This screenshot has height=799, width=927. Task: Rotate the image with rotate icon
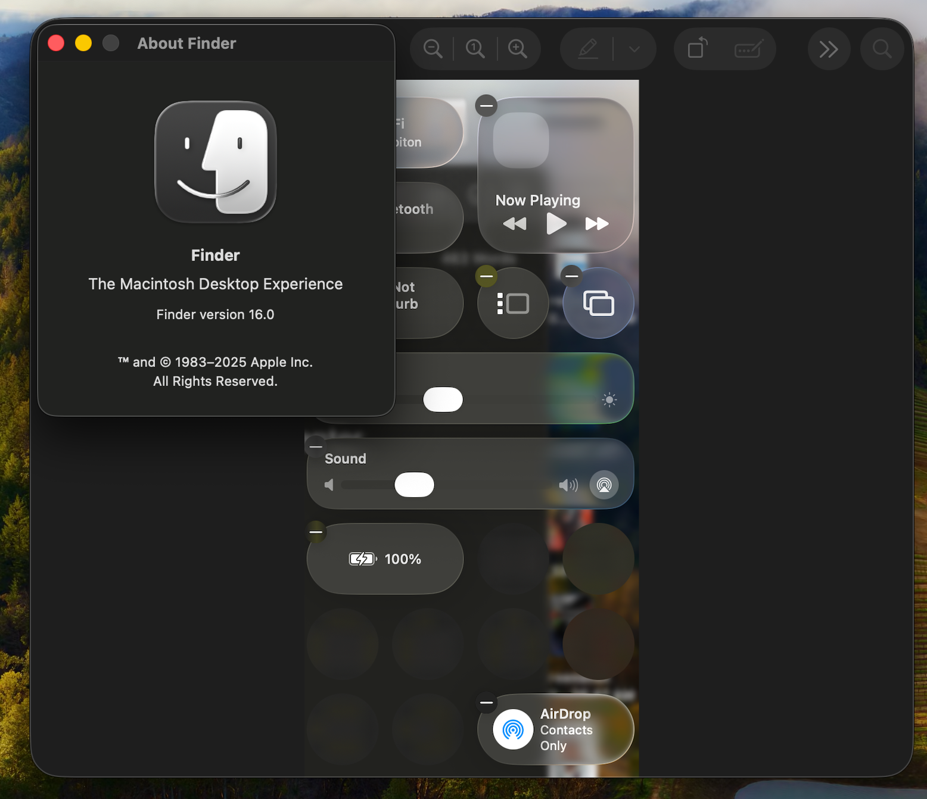pyautogui.click(x=698, y=48)
